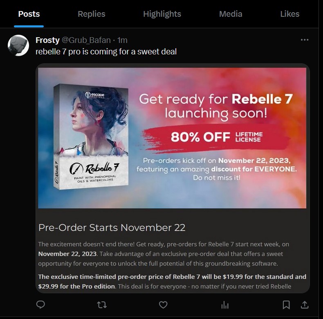
Task: Switch to the Likes tab
Action: [x=289, y=14]
